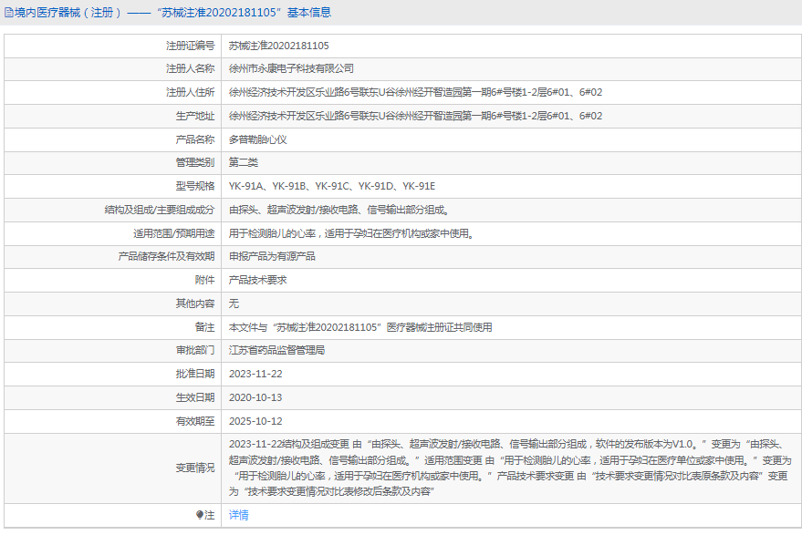This screenshot has width=802, height=535.
Task: Click the 产品技术要求 attachment value
Action: pos(257,281)
